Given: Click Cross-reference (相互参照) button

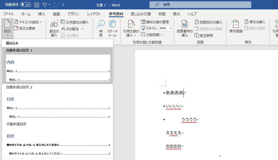Looking at the screenshot, I should 204,35.
